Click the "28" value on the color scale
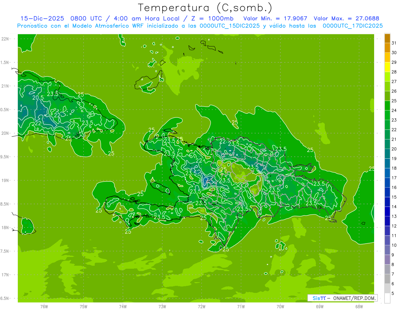Image resolution: width=403 pixels, height=311 pixels. coord(394,72)
